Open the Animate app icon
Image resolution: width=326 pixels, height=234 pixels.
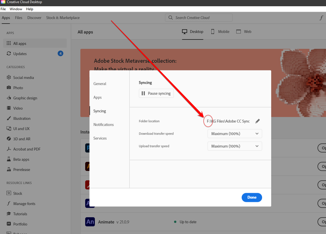click(90, 222)
